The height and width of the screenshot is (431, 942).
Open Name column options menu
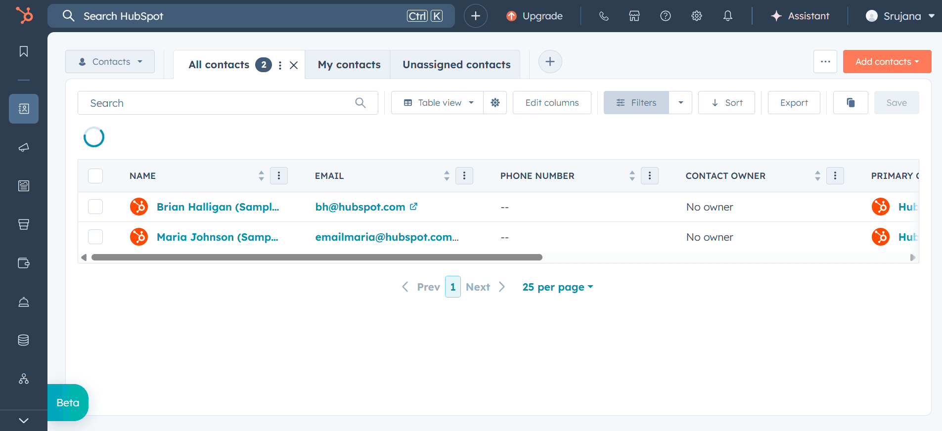(x=279, y=175)
